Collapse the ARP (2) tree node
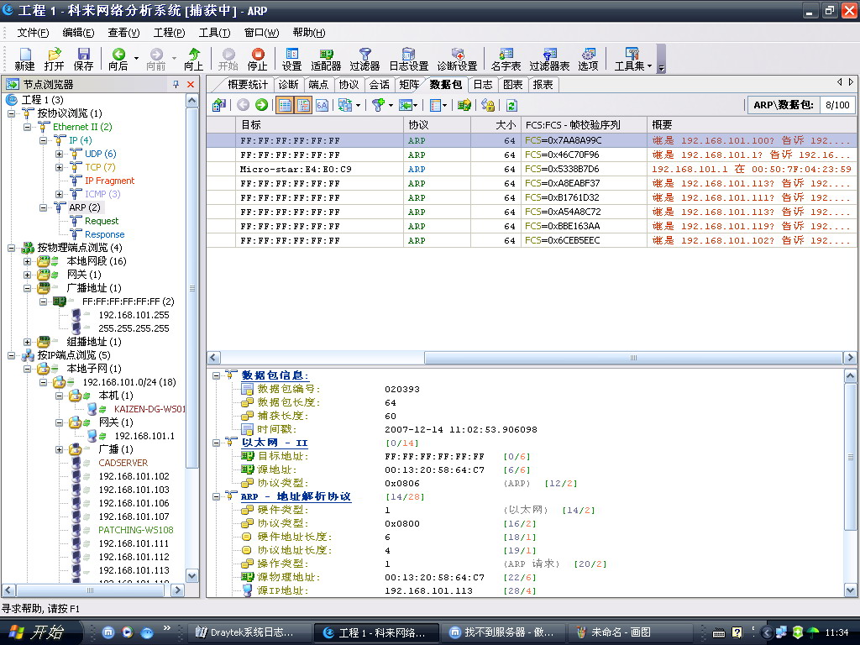Screen dimensions: 860x645 (x=44, y=207)
